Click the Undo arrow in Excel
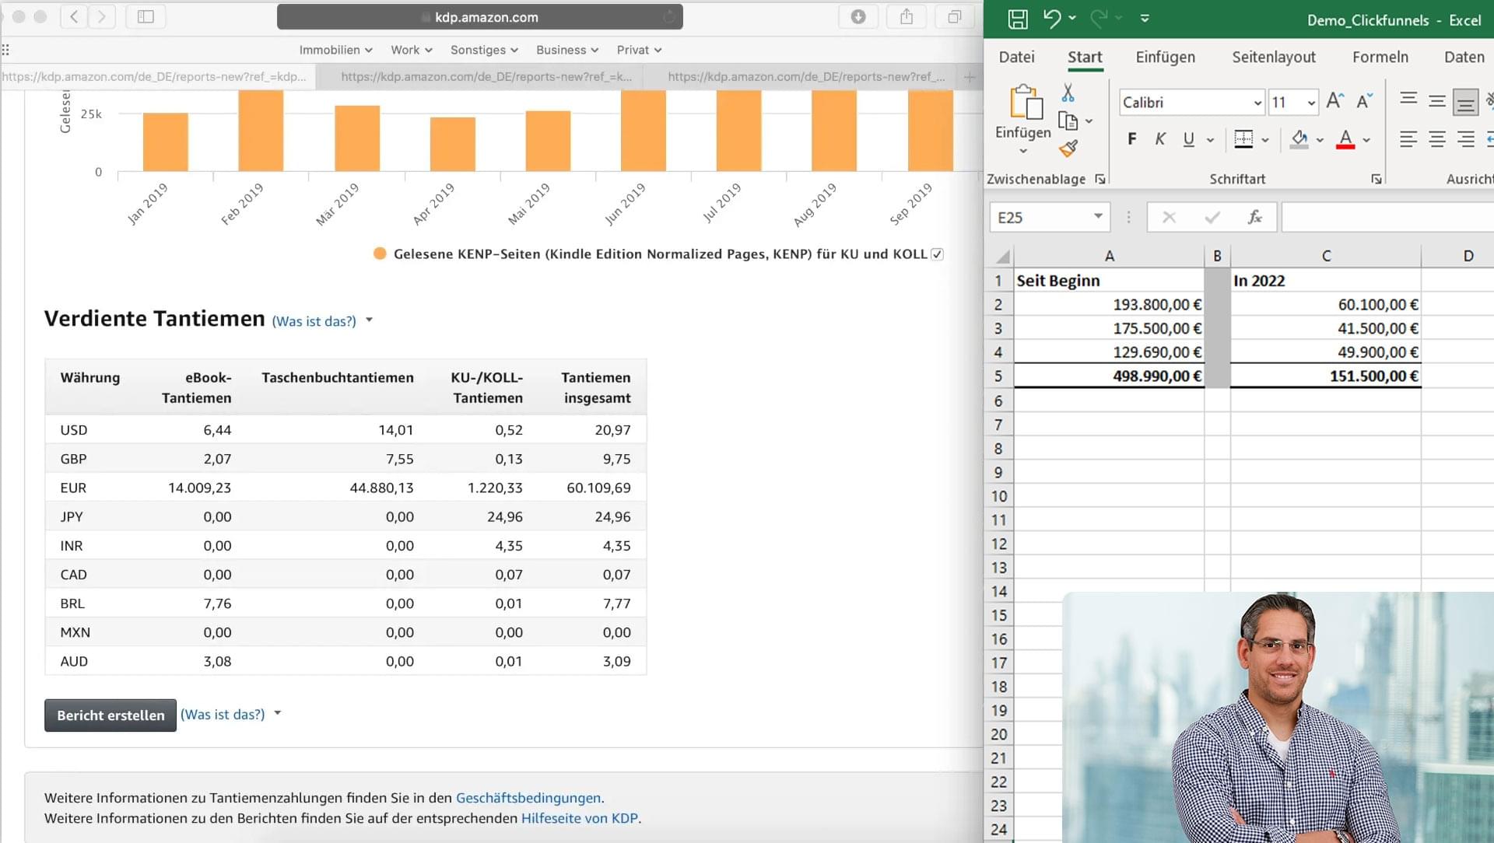Viewport: 1494px width, 843px height. (1051, 18)
